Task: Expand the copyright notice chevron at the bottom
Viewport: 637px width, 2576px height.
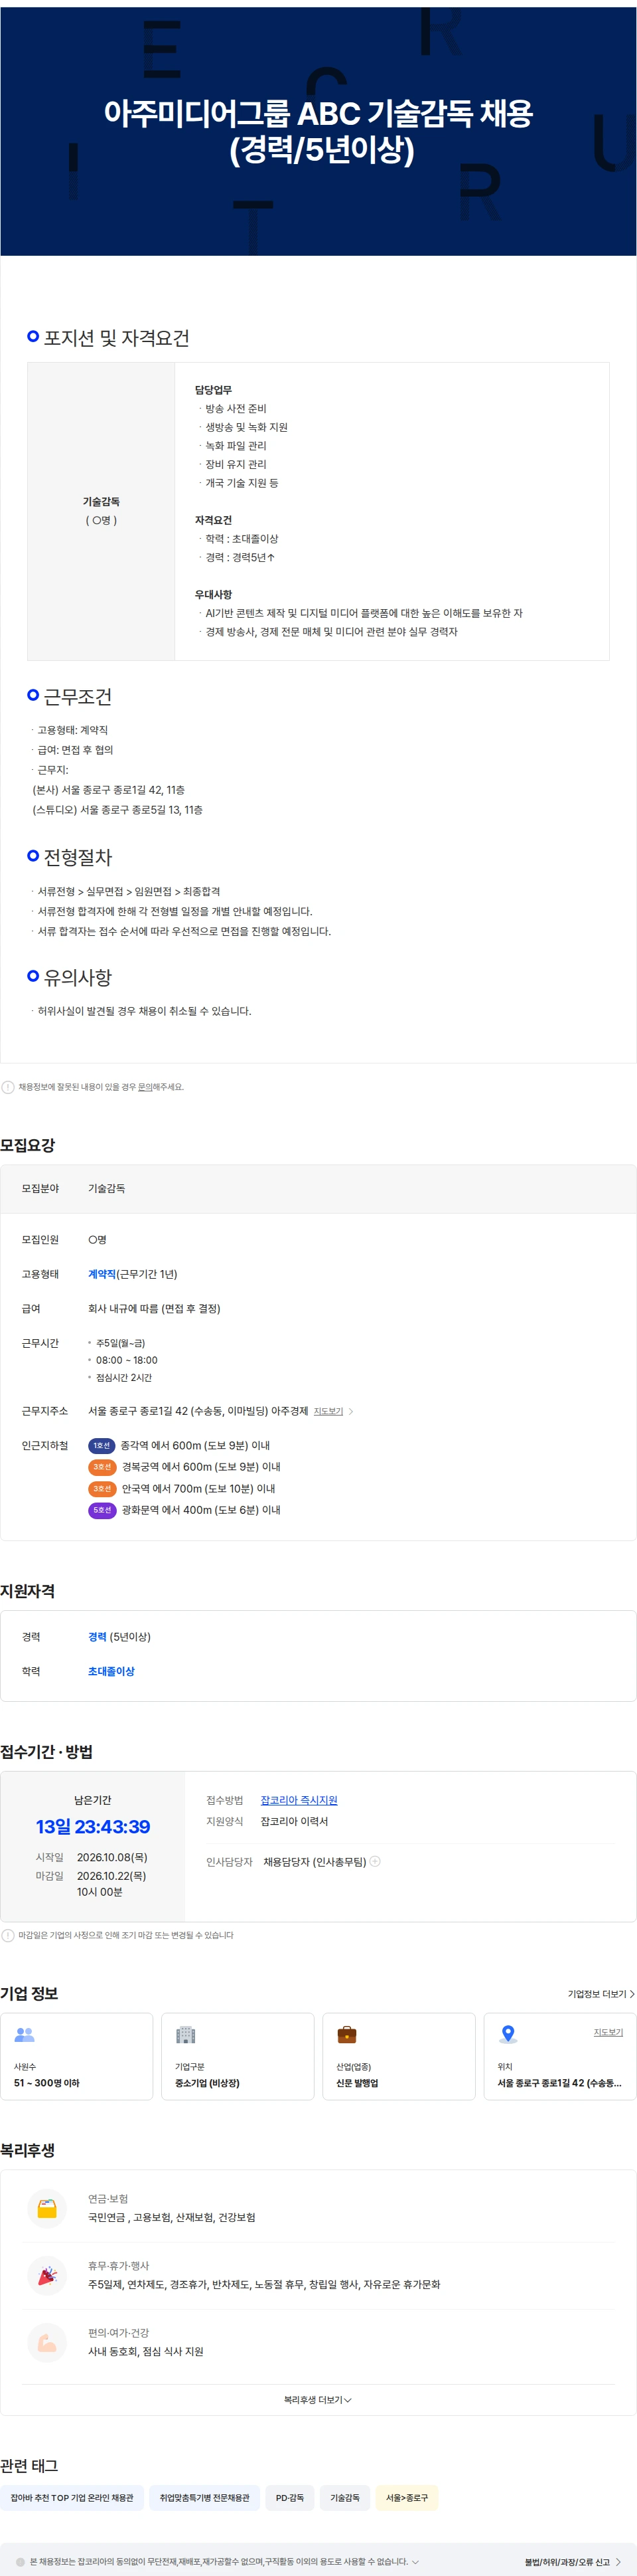Action: pyautogui.click(x=415, y=2562)
